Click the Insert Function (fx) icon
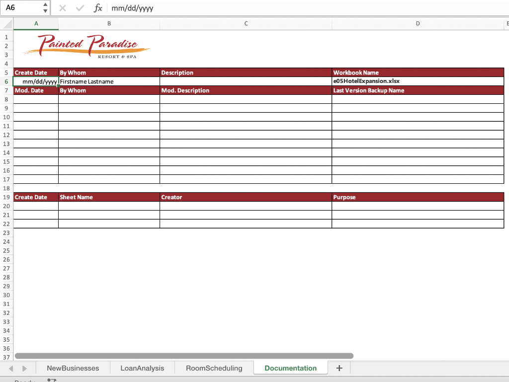This screenshot has height=382, width=509. click(x=97, y=7)
